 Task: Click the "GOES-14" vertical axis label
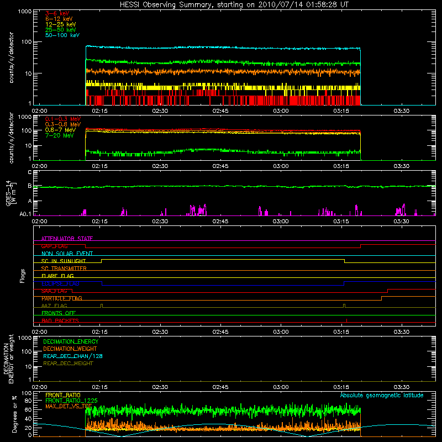9,193
